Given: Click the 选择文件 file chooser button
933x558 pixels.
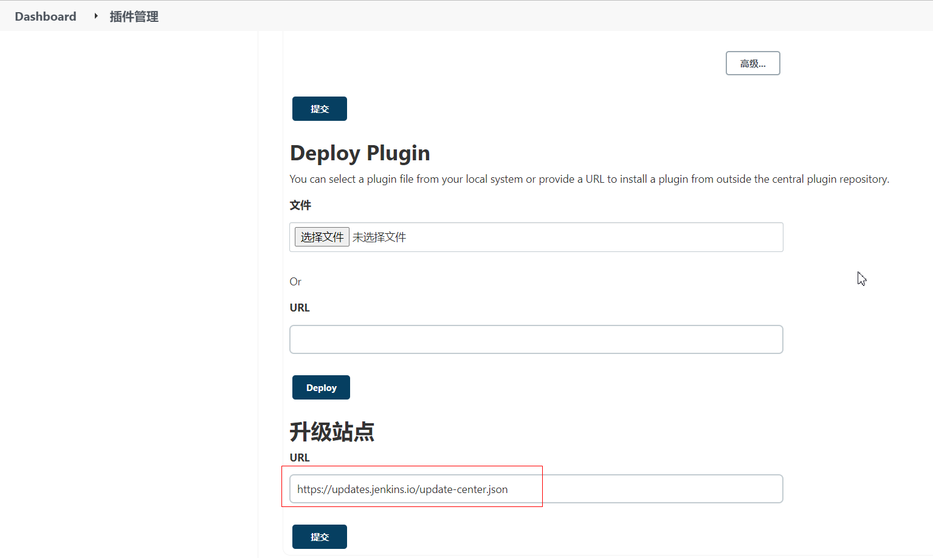Looking at the screenshot, I should [322, 237].
